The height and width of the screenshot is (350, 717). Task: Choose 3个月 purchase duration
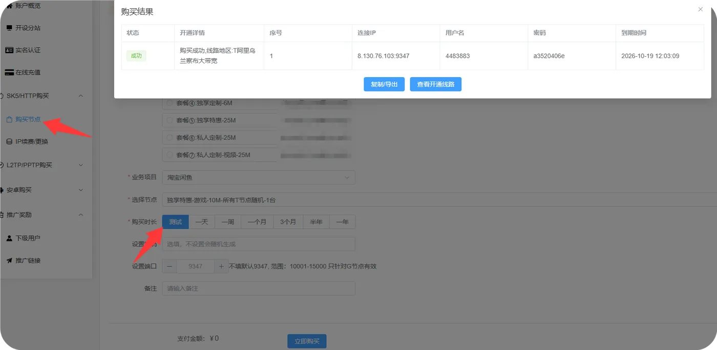point(288,222)
